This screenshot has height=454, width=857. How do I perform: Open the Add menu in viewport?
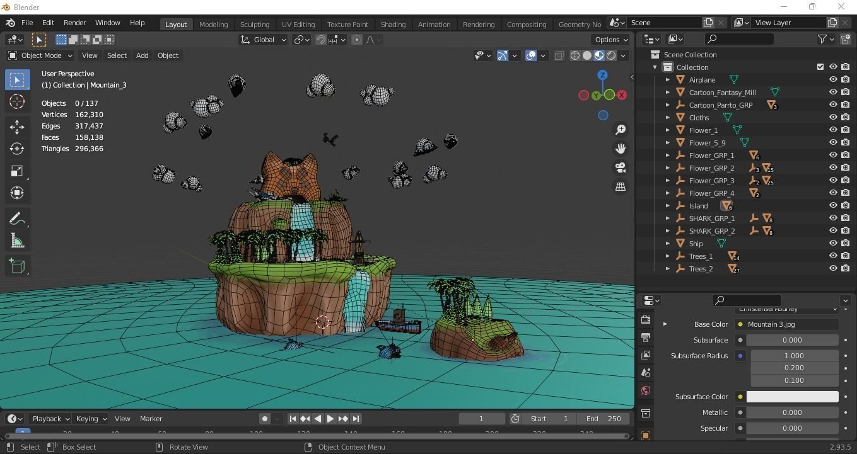click(143, 55)
